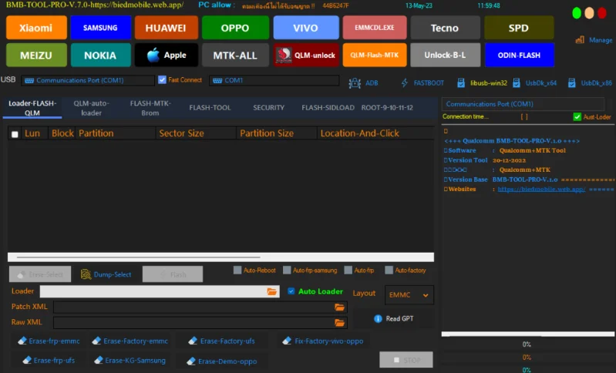Image resolution: width=616 pixels, height=373 pixels.
Task: Select the MEIZU brand button
Action: 36,55
